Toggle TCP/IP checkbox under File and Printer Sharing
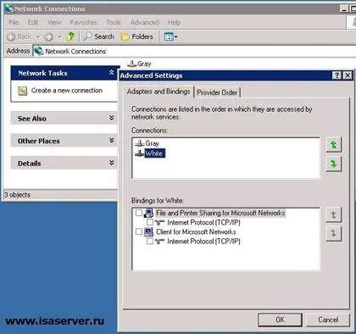This screenshot has height=334, width=356. pyautogui.click(x=150, y=222)
